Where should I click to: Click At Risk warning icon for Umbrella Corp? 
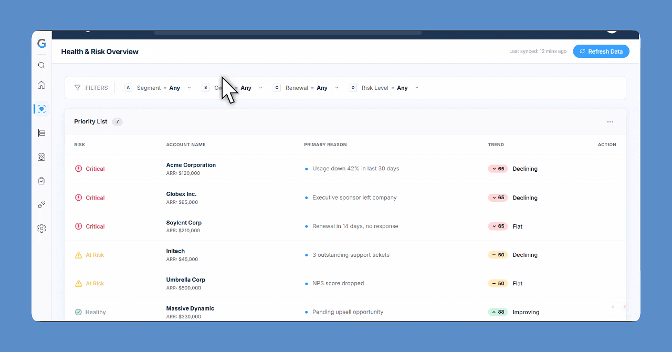pos(79,283)
